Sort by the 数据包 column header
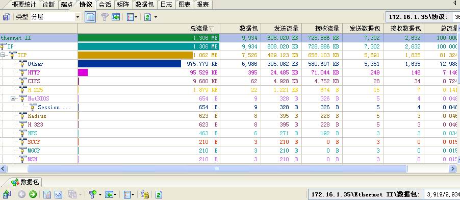The width and height of the screenshot is (460, 200). pyautogui.click(x=240, y=29)
